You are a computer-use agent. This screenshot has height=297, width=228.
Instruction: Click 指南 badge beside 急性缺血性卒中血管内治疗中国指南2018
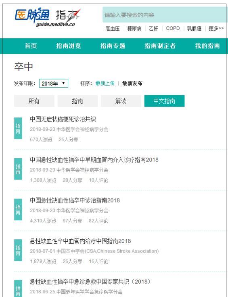click(18, 250)
